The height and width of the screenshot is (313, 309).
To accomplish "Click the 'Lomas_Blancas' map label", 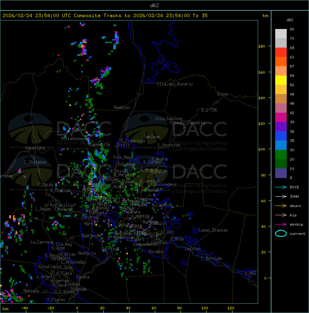I will [213, 230].
